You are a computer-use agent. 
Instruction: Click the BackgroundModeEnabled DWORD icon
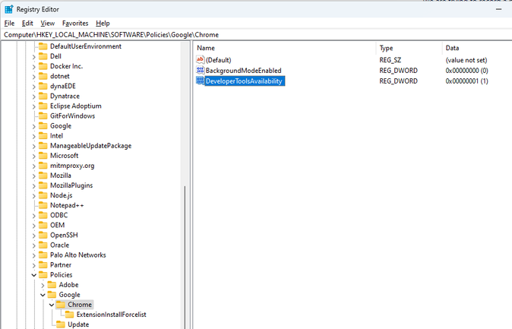click(200, 70)
